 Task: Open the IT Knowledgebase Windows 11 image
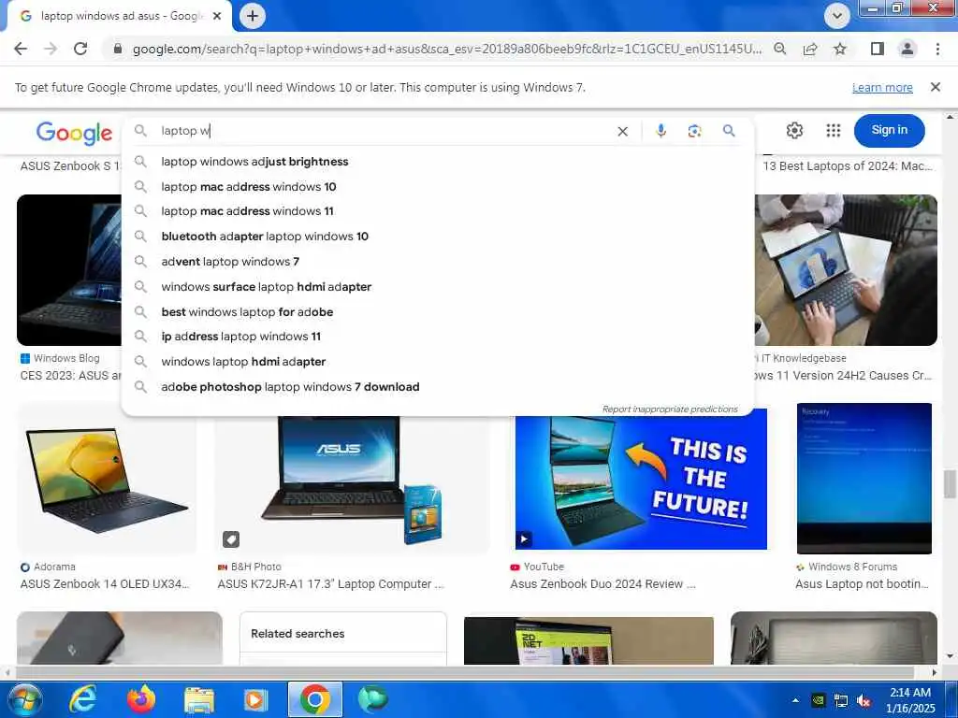coord(846,270)
